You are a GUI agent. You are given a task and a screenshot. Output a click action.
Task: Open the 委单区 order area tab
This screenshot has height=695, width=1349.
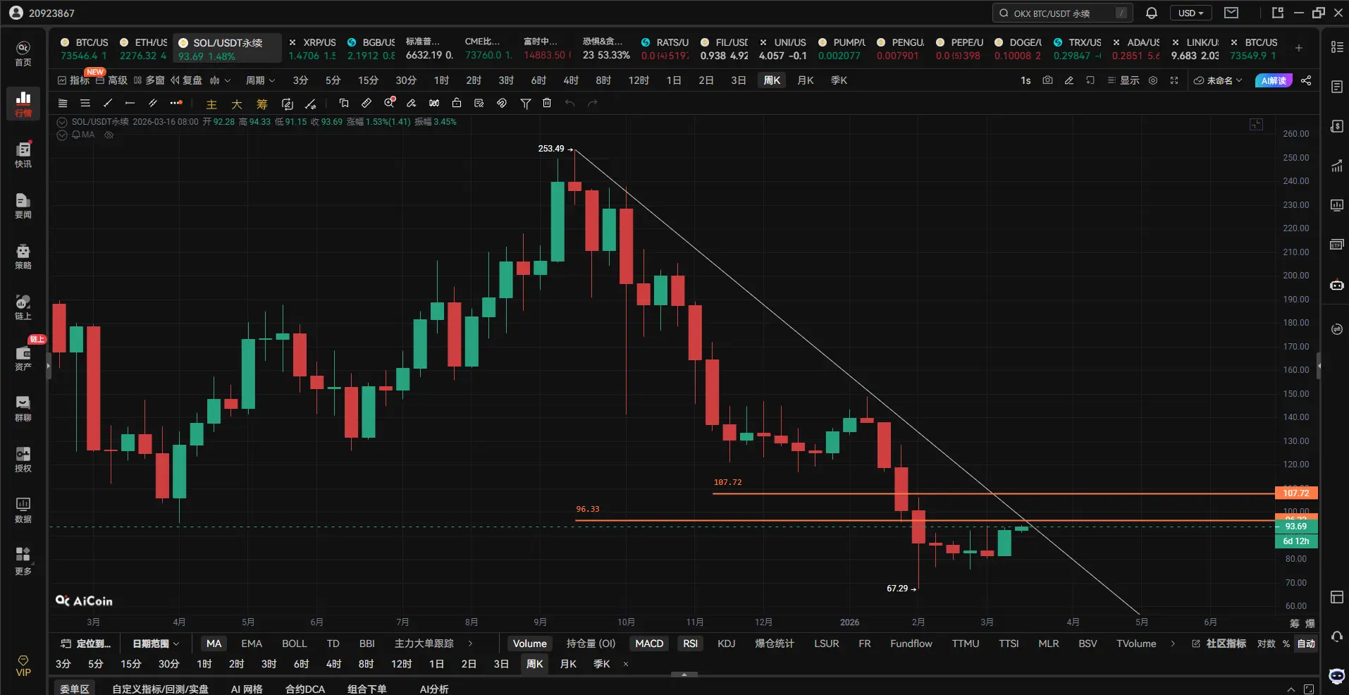[x=75, y=689]
